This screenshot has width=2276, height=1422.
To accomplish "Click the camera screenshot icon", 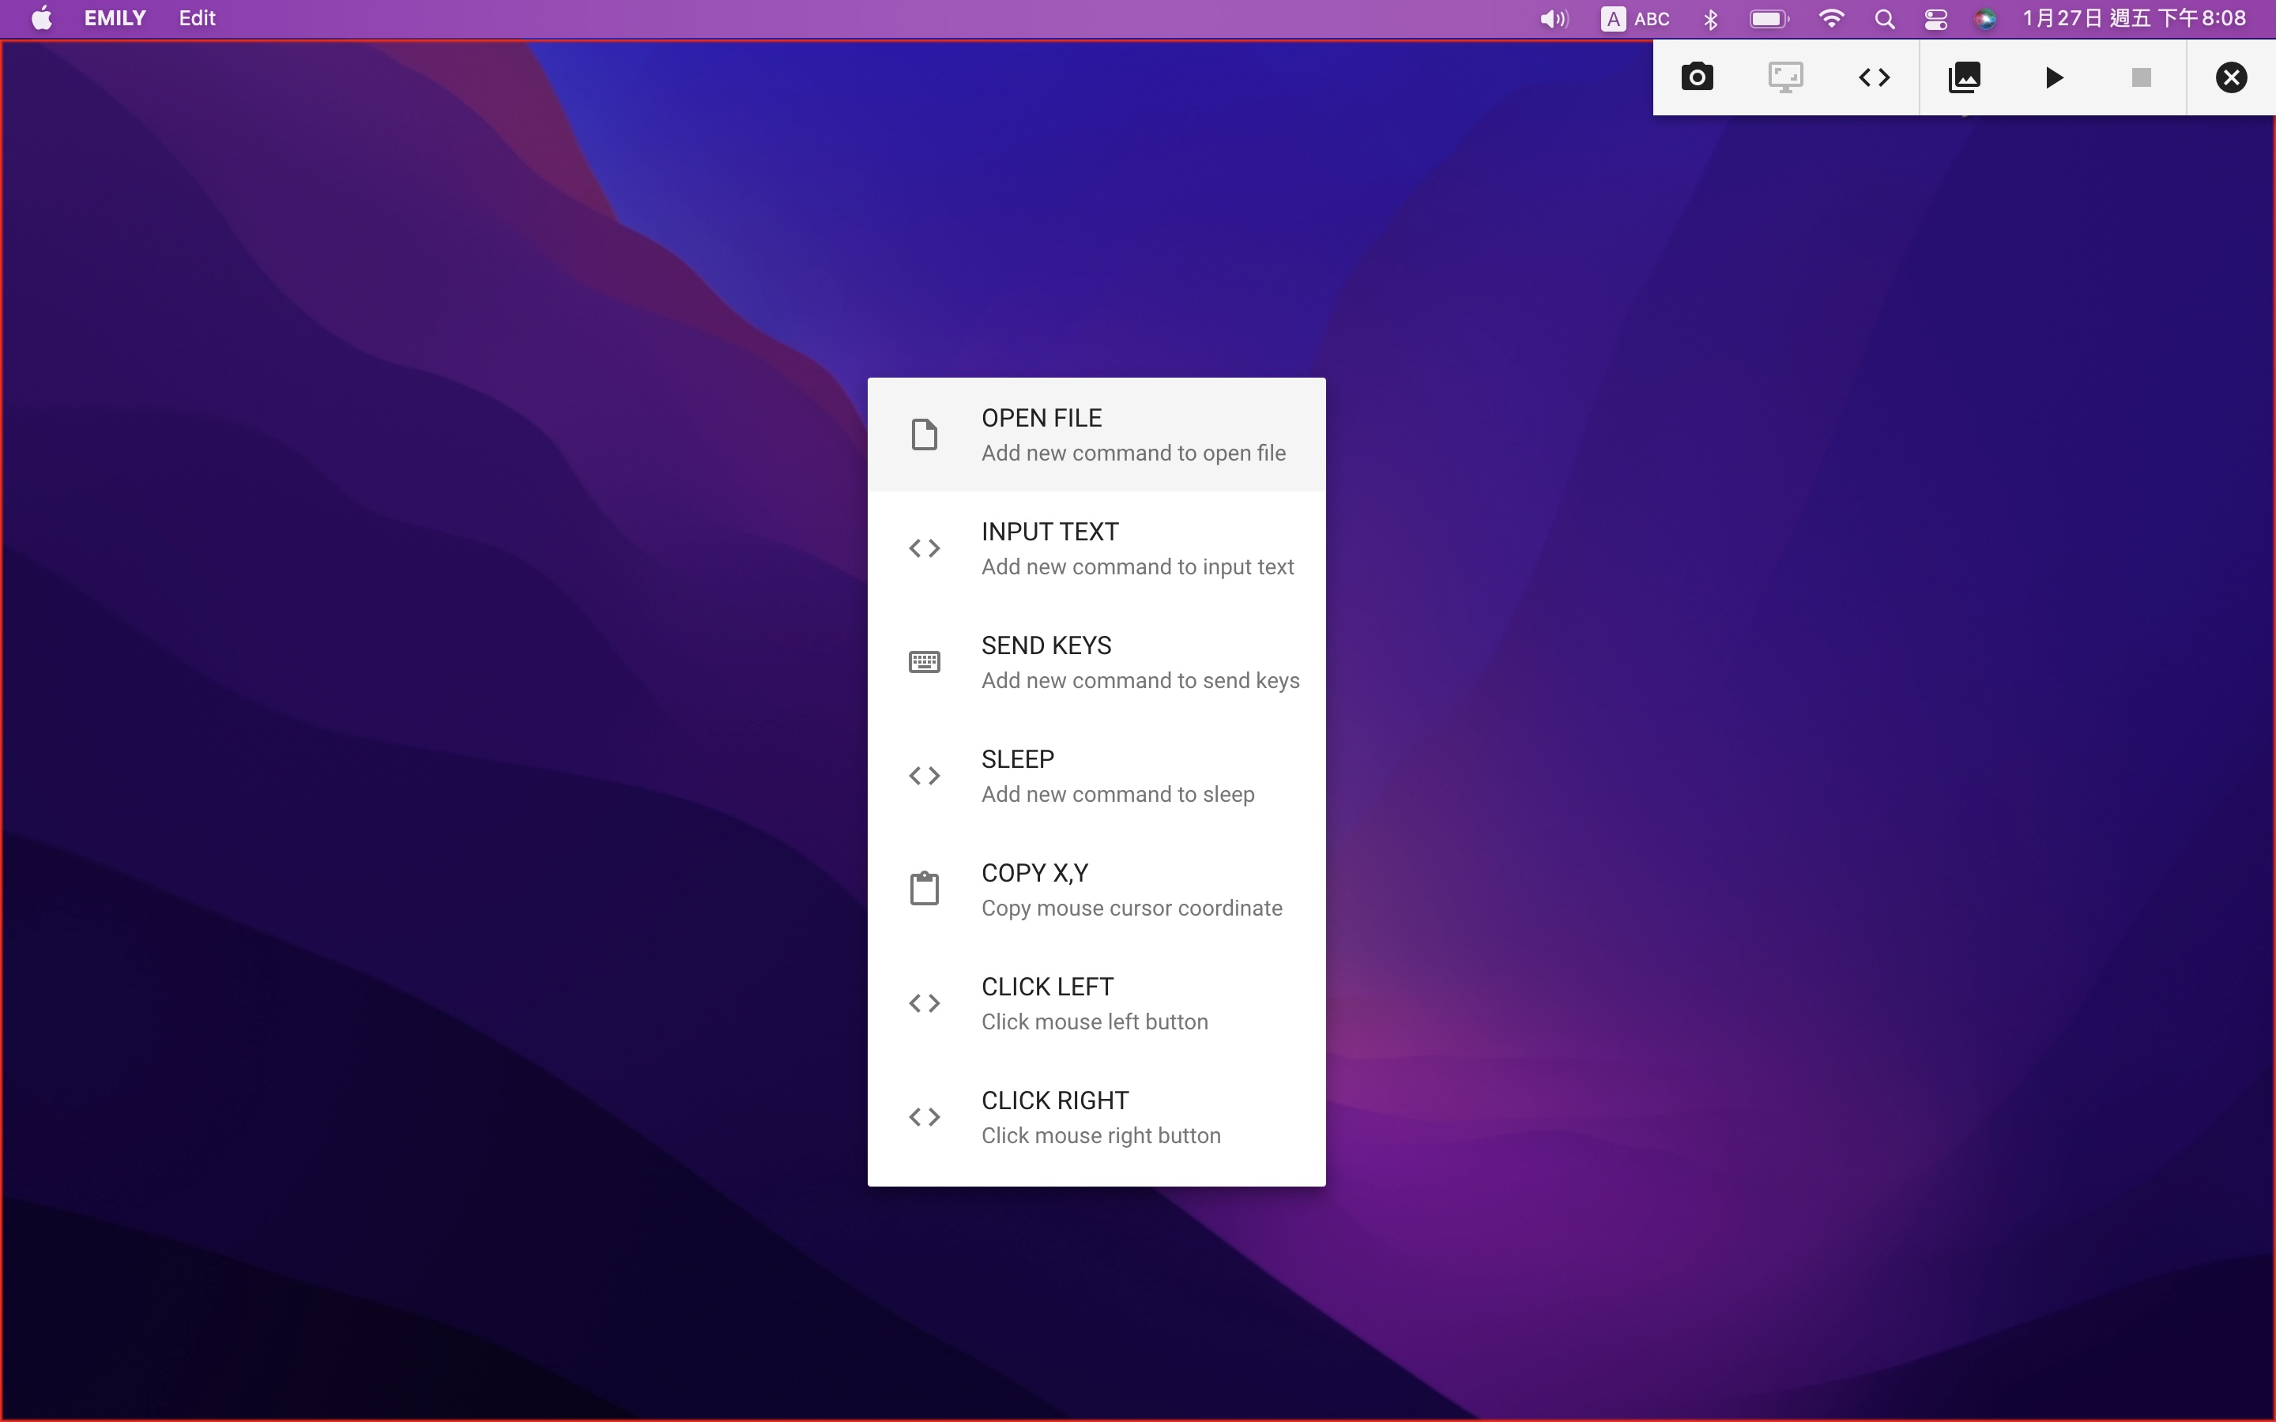I will pyautogui.click(x=1697, y=77).
